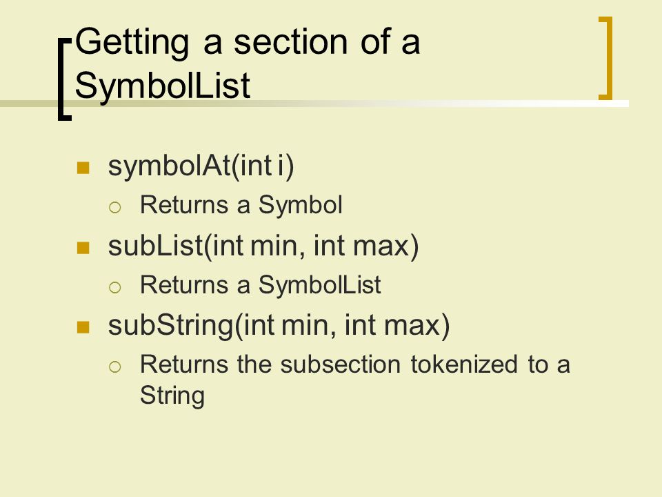Image resolution: width=662 pixels, height=497 pixels.
Task: Click the hollow circle bullet before Returns a SymbolList
Action: coord(115,287)
